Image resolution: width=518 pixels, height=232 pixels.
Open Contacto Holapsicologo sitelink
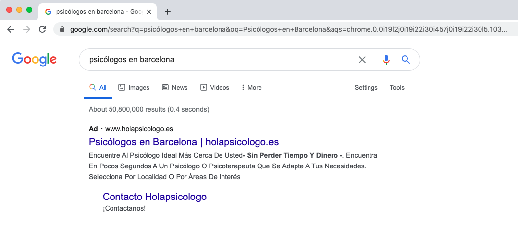154,197
